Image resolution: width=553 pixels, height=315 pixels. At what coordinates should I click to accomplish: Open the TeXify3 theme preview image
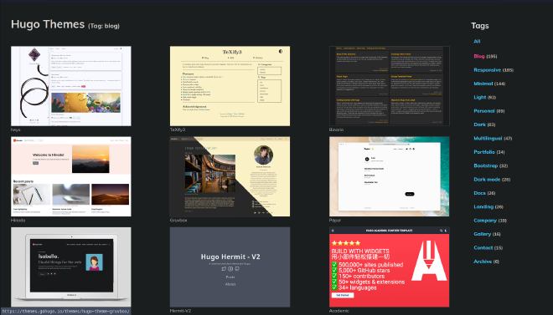(x=230, y=86)
